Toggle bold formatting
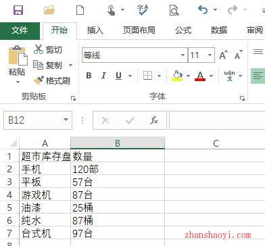This screenshot has width=265, height=246. pyautogui.click(x=89, y=76)
